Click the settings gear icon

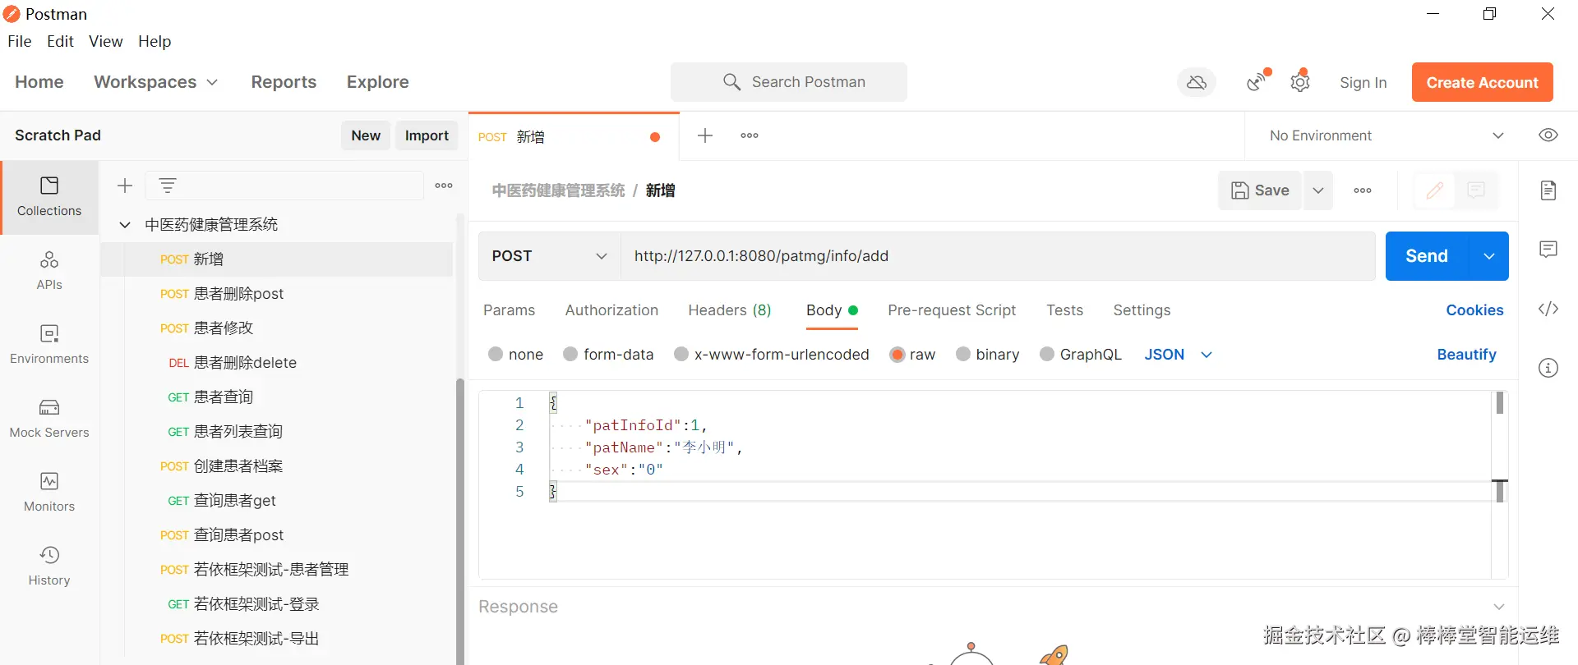pyautogui.click(x=1299, y=82)
